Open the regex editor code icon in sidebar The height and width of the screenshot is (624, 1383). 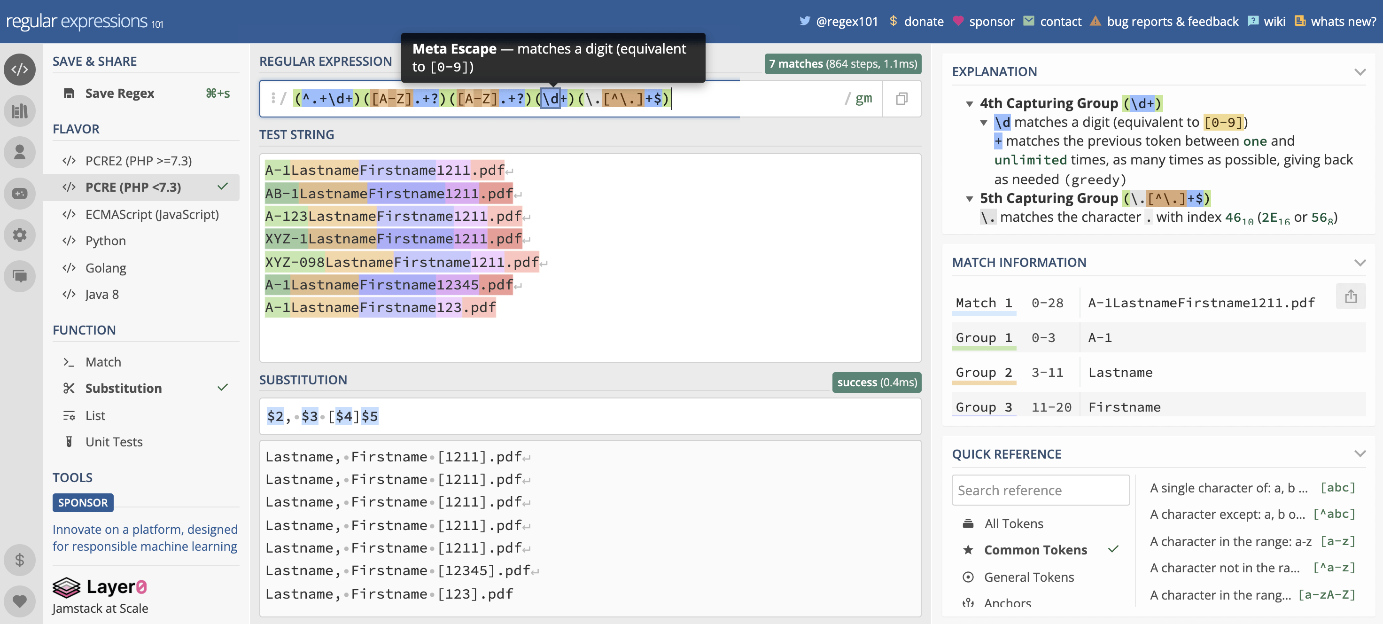[x=20, y=69]
